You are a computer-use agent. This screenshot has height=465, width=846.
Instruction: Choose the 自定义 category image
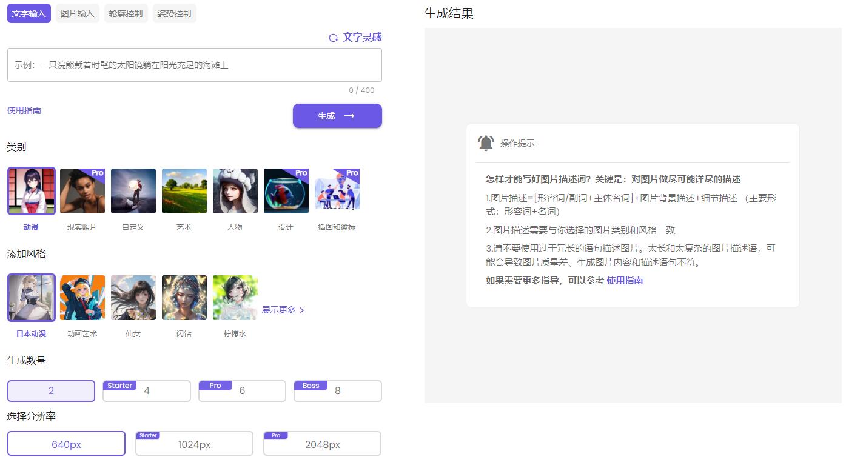(133, 191)
